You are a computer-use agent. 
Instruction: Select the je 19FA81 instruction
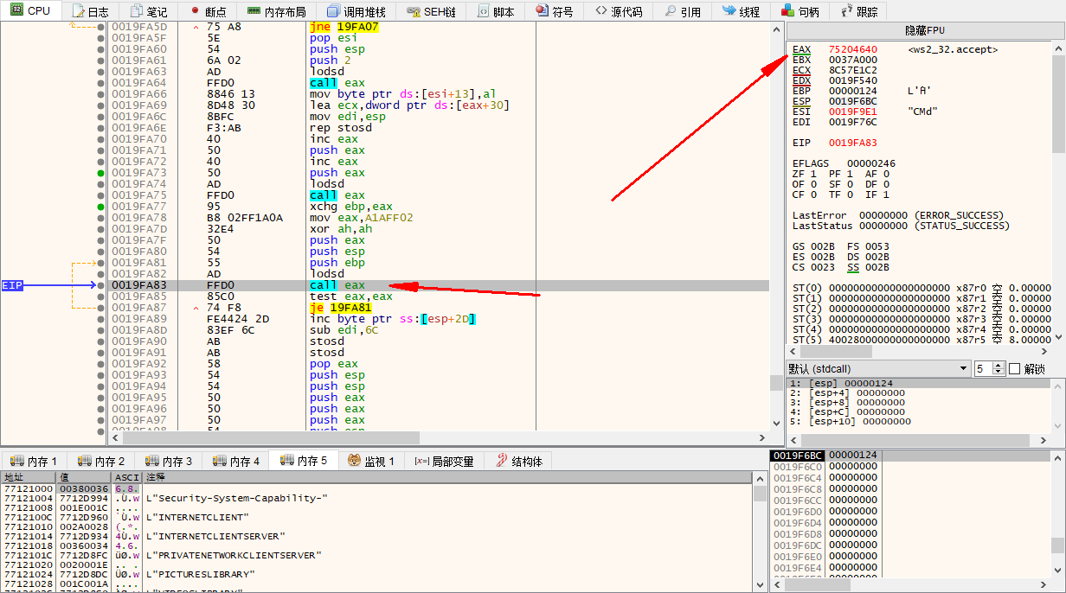point(341,308)
